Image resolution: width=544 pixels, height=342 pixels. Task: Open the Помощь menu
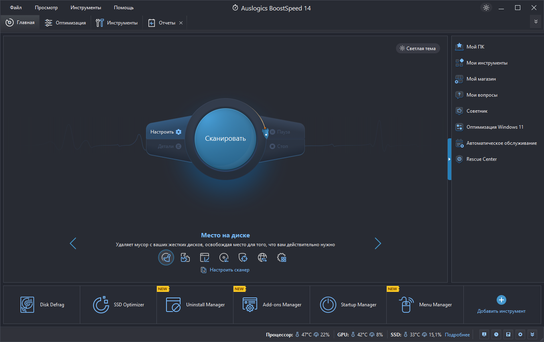124,8
